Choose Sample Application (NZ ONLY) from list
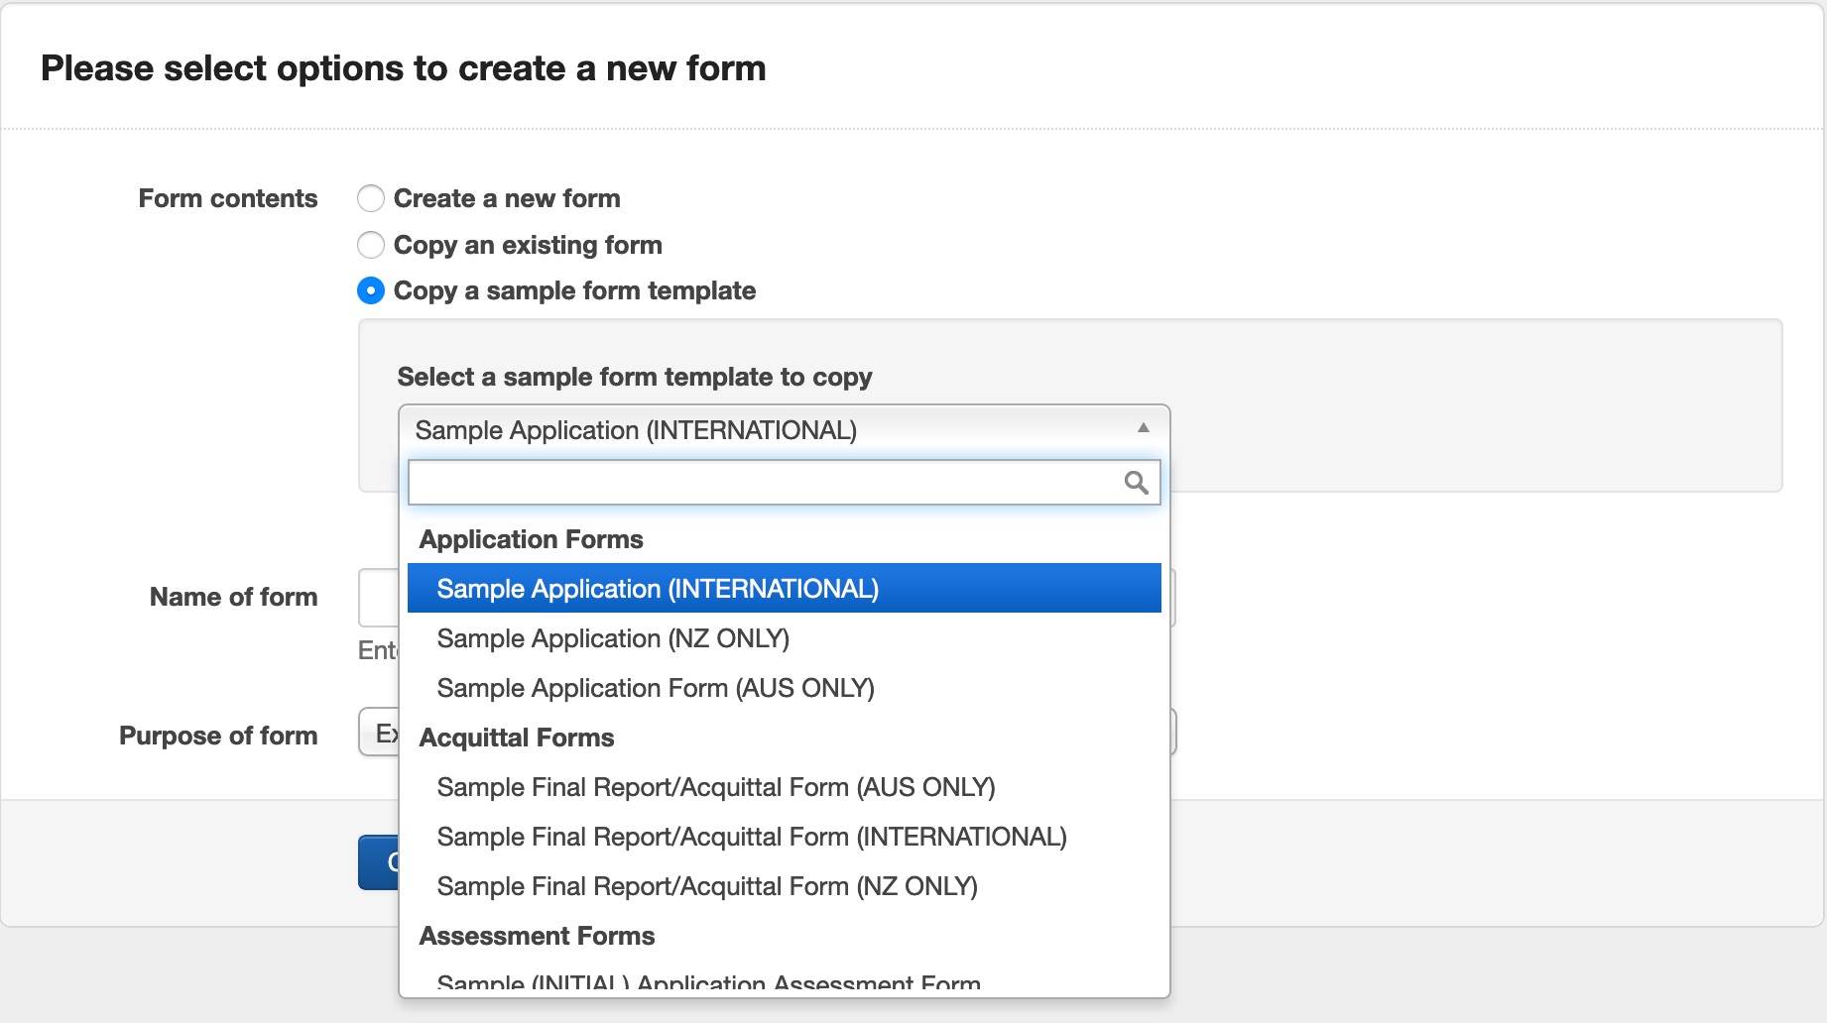The height and width of the screenshot is (1023, 1827). tap(613, 638)
